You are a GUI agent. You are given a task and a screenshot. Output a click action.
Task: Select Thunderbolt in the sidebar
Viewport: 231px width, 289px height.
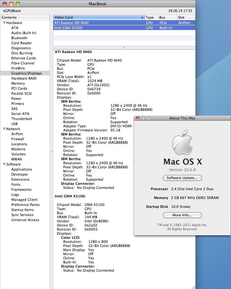pos(22,119)
